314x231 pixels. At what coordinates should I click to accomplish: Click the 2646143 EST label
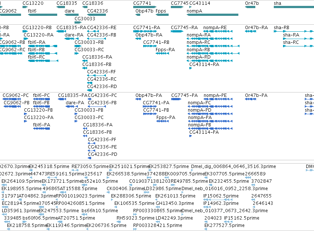[x=263, y=203]
